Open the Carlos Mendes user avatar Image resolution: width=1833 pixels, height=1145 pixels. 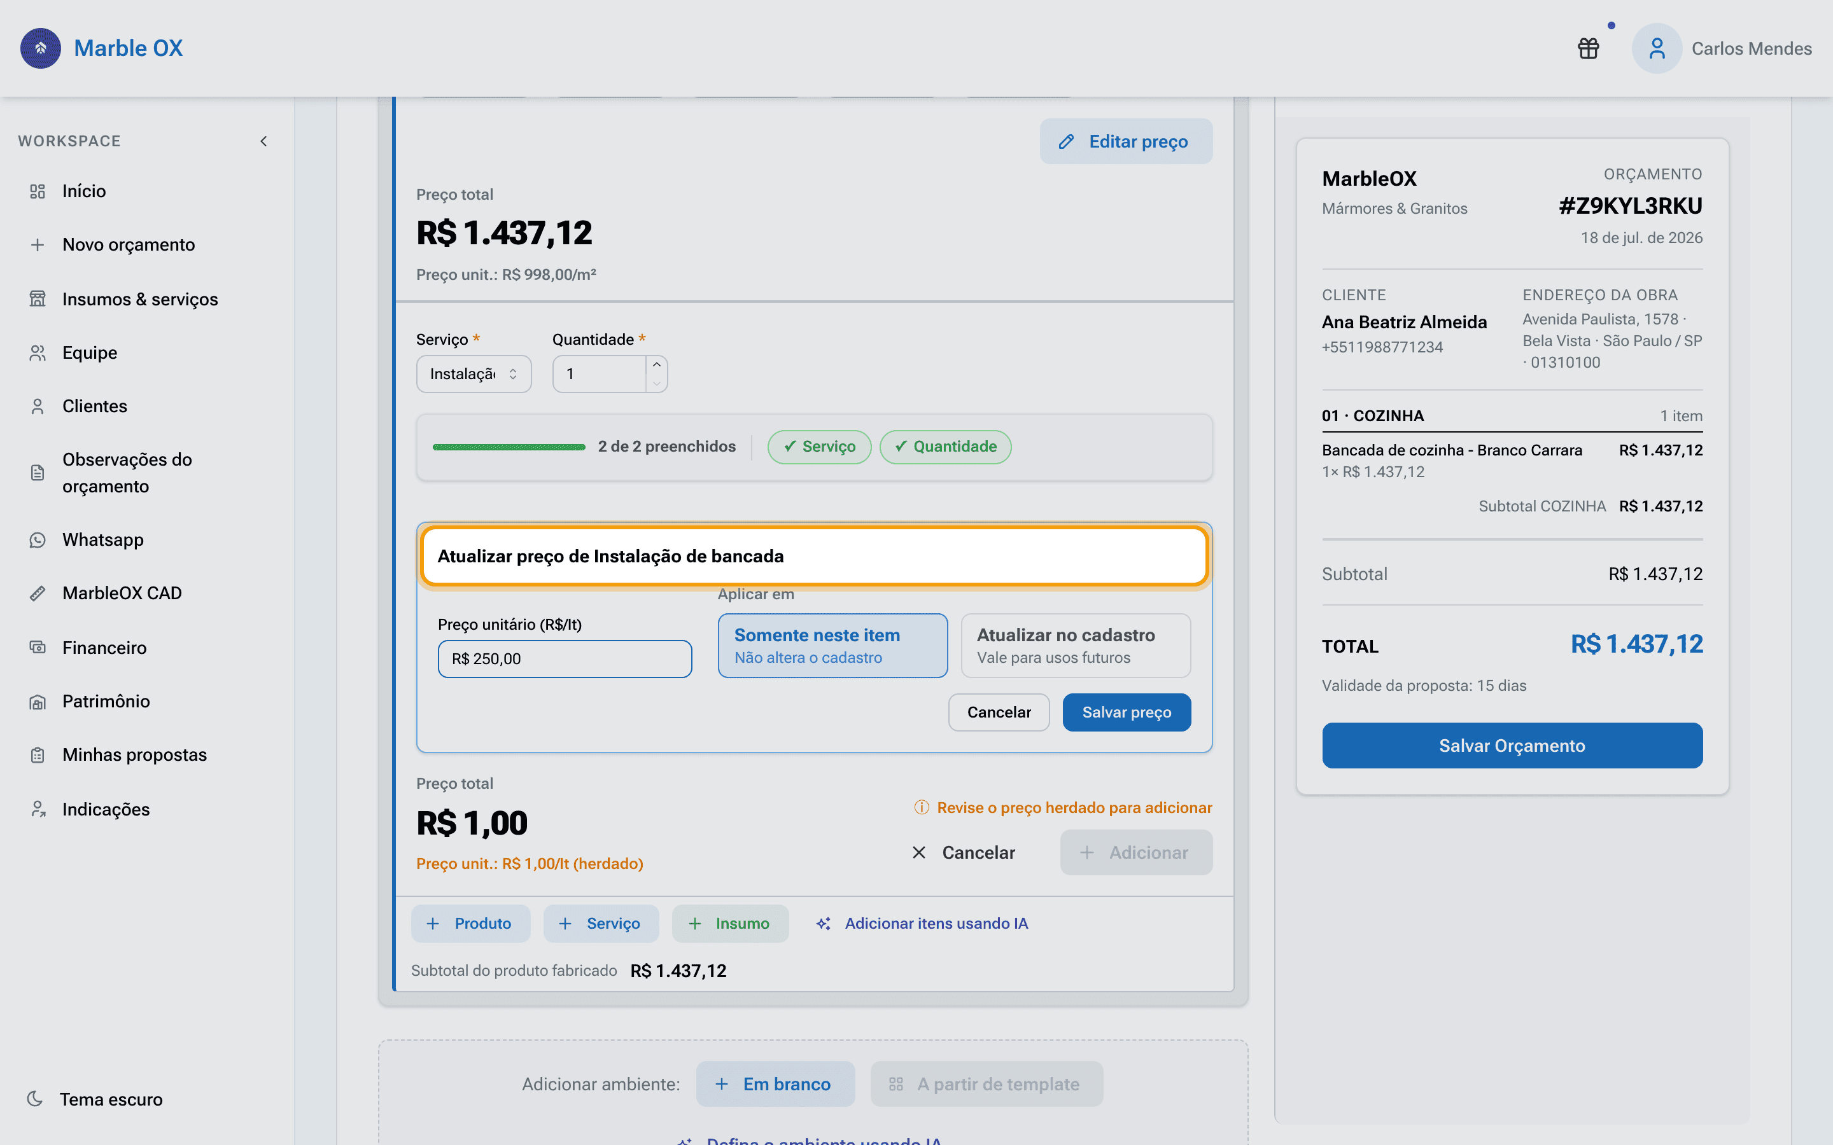[1657, 48]
